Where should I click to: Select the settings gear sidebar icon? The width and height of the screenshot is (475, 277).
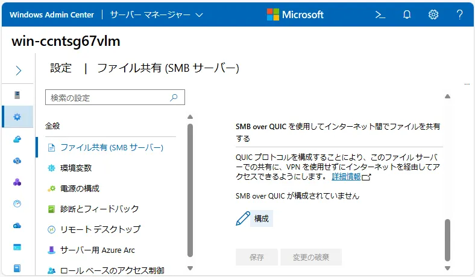point(17,117)
